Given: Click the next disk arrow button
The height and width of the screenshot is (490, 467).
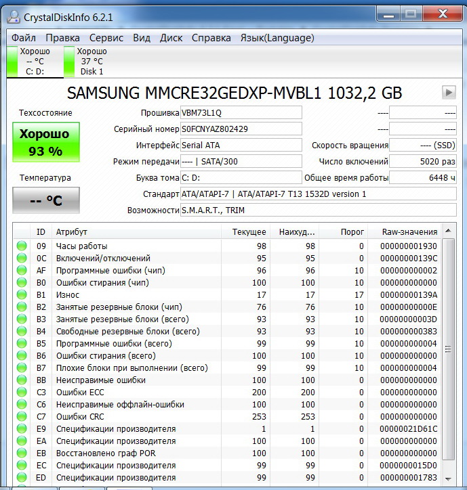Looking at the screenshot, I should point(448,92).
